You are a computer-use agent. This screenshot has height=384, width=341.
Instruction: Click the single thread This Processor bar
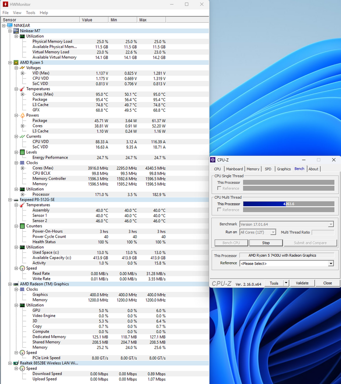point(288,183)
